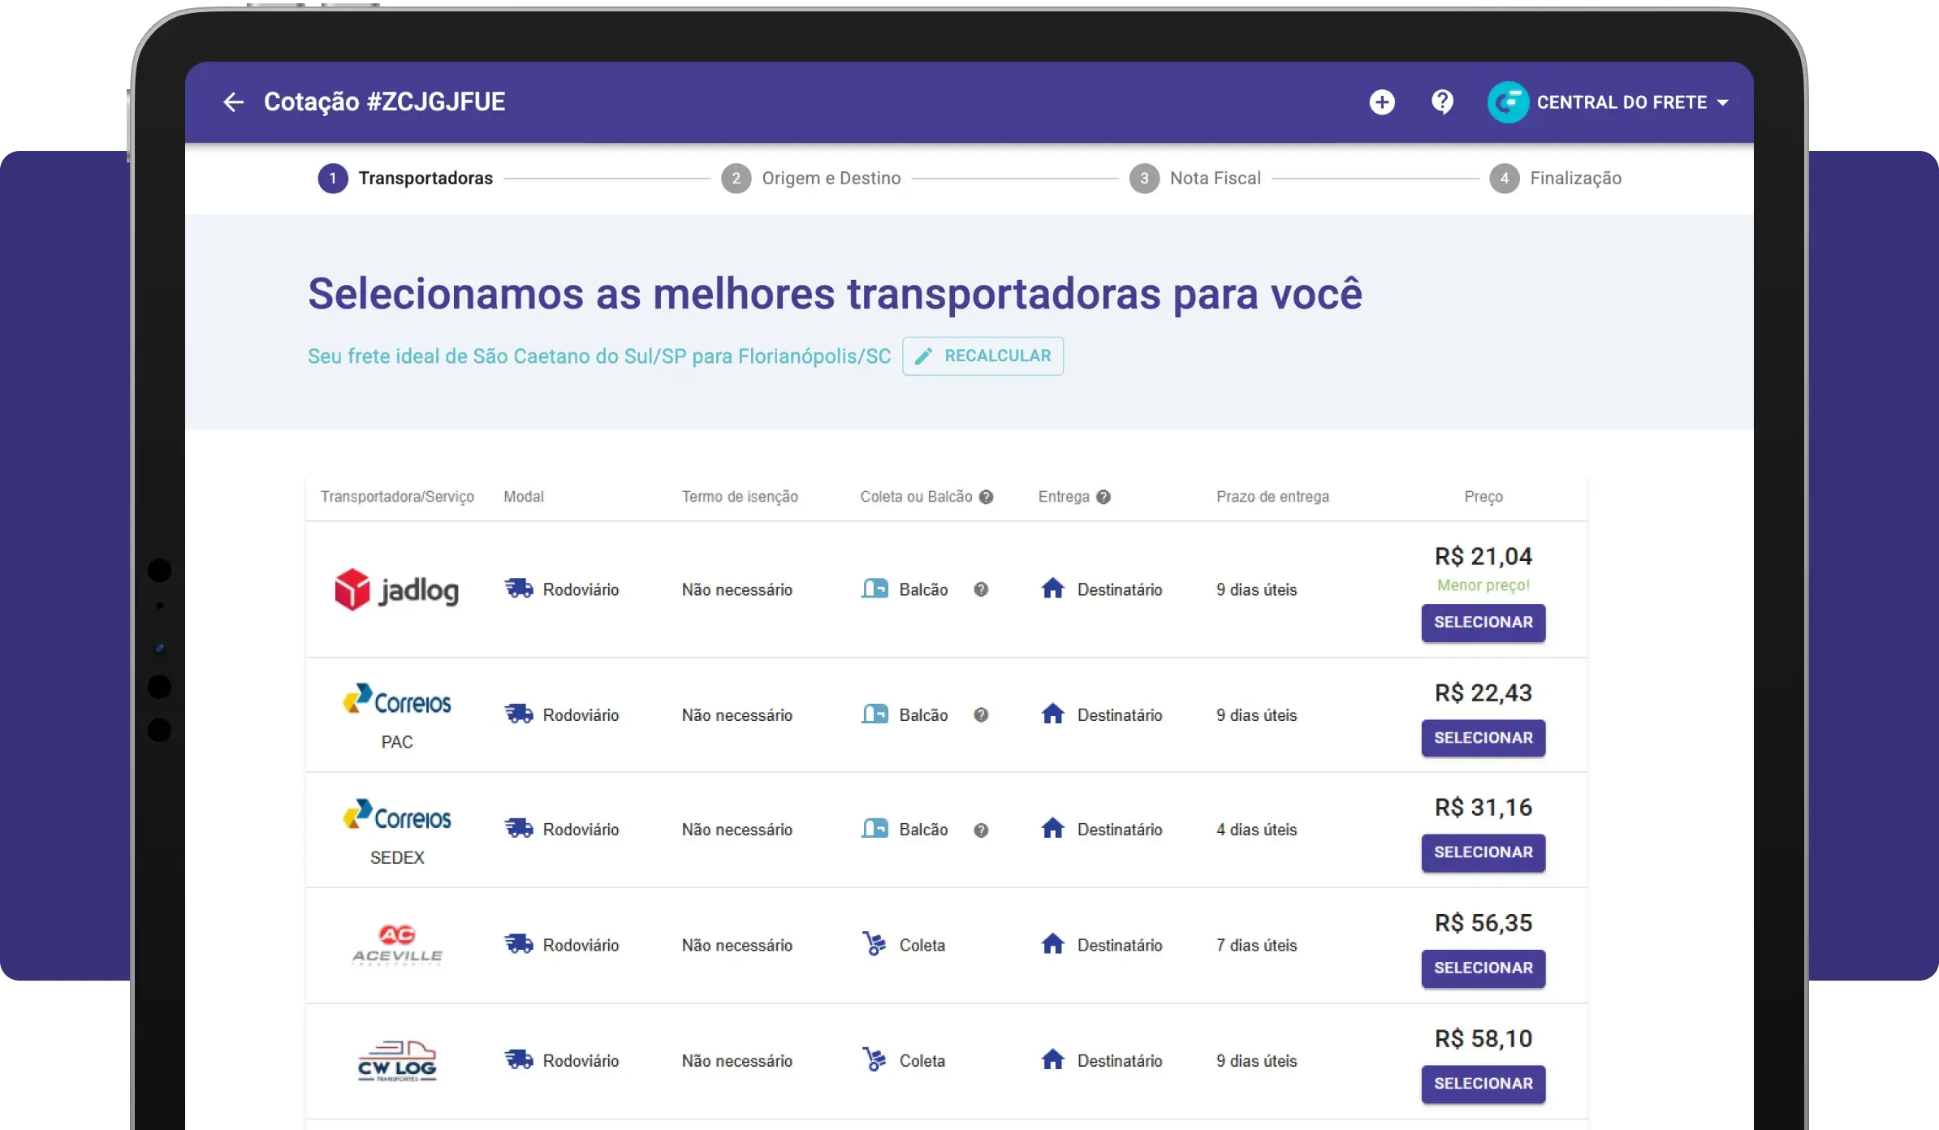Click the Termo de isenção column header
Viewport: 1939px width, 1130px height.
tap(740, 497)
